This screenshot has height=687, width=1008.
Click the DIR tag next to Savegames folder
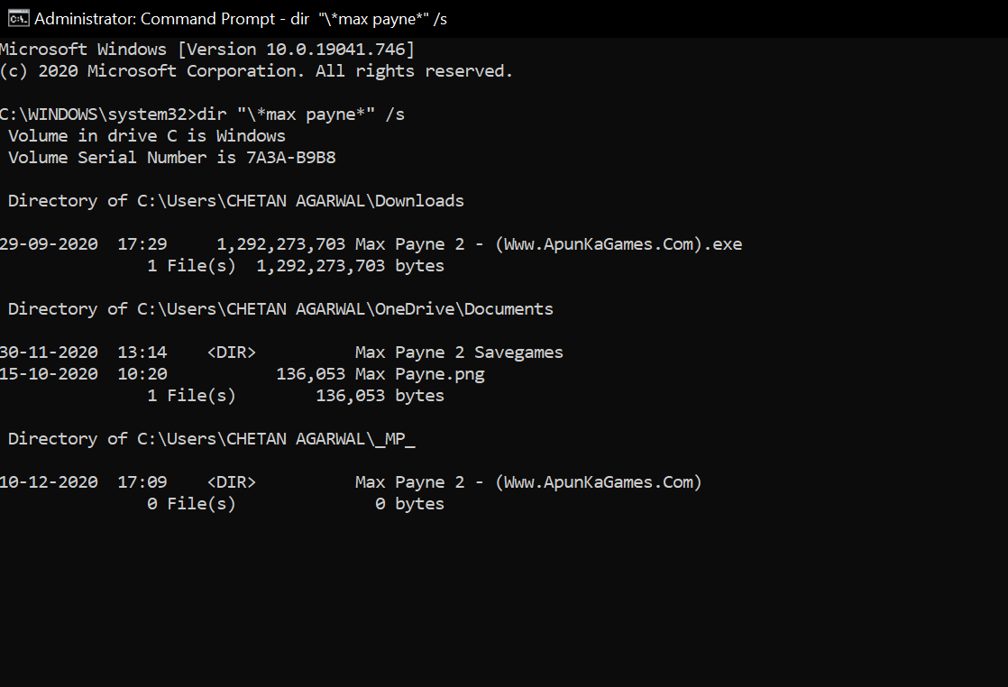[231, 352]
